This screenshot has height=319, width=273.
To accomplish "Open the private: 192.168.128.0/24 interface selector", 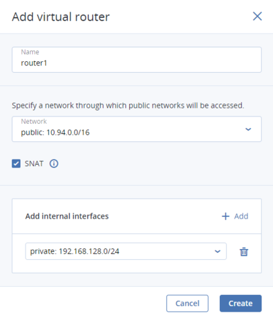I will tap(126, 251).
